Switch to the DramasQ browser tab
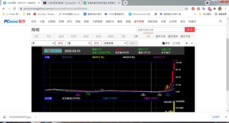 point(62,3)
